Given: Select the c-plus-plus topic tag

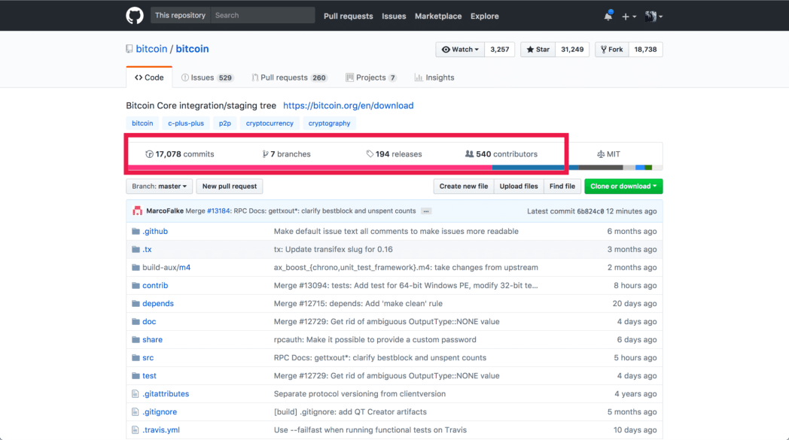Looking at the screenshot, I should coord(186,123).
